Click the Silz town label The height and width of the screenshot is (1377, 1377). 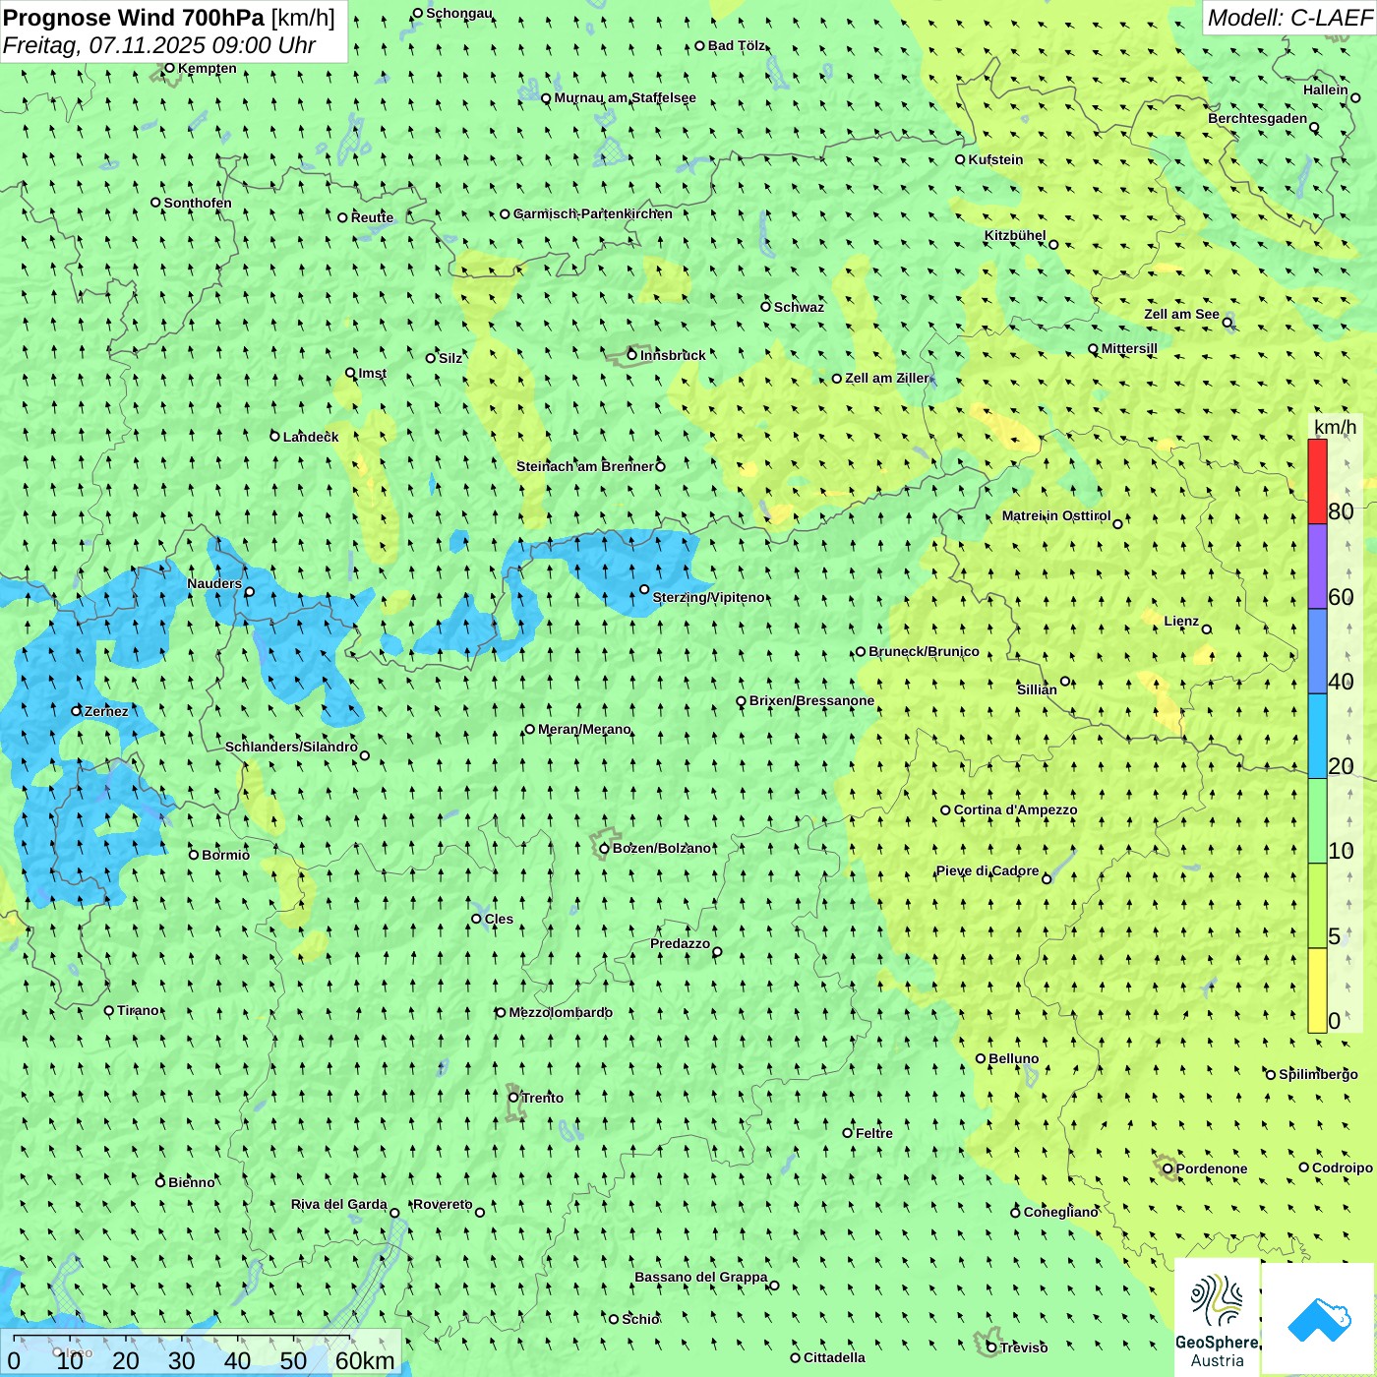pos(450,358)
